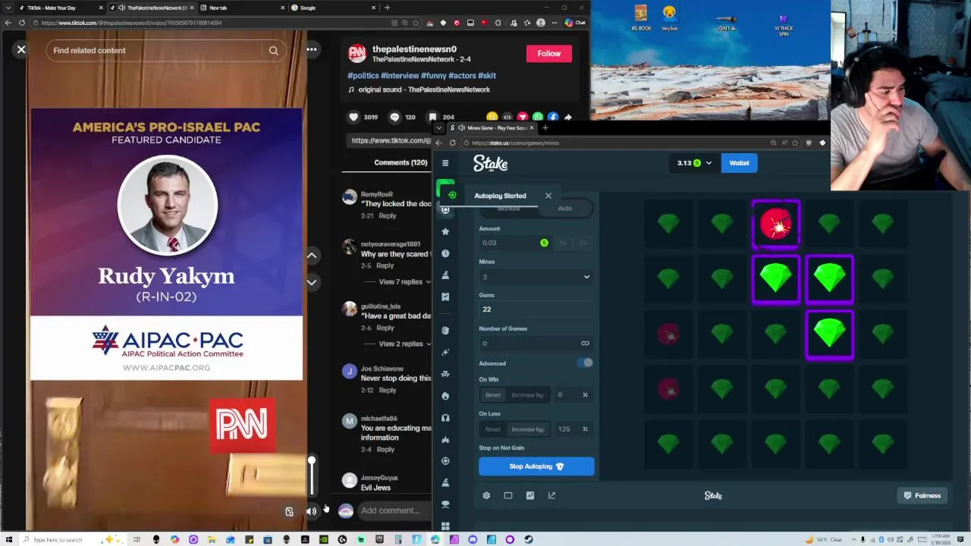Select On Win Reset option
Image resolution: width=971 pixels, height=546 pixels.
493,395
